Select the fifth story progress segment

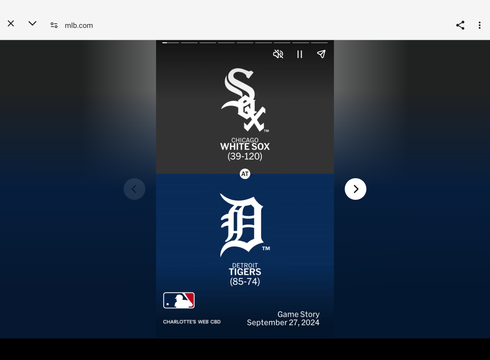pos(245,43)
